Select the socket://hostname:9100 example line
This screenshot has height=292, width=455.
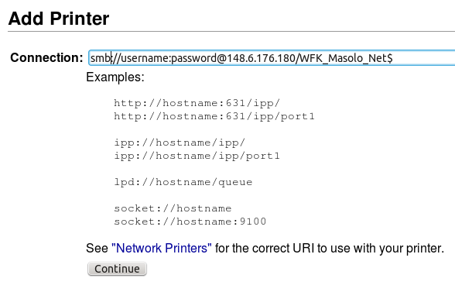(x=190, y=222)
